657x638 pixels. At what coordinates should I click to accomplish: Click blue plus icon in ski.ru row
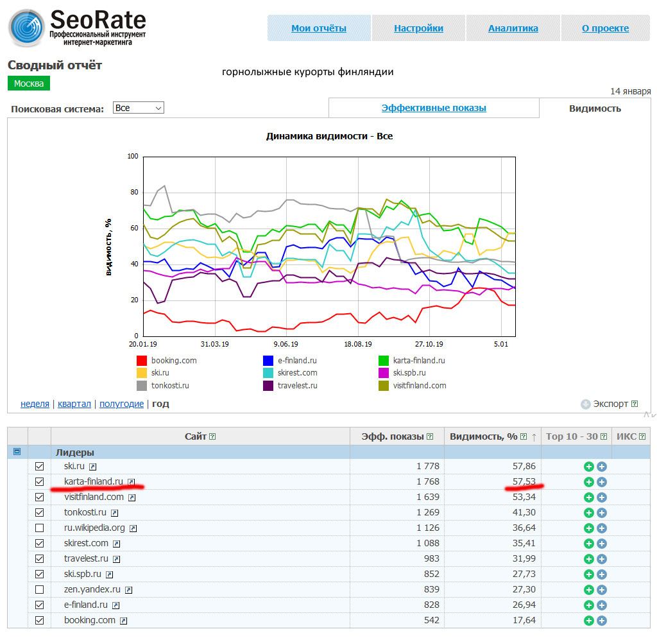coord(602,467)
